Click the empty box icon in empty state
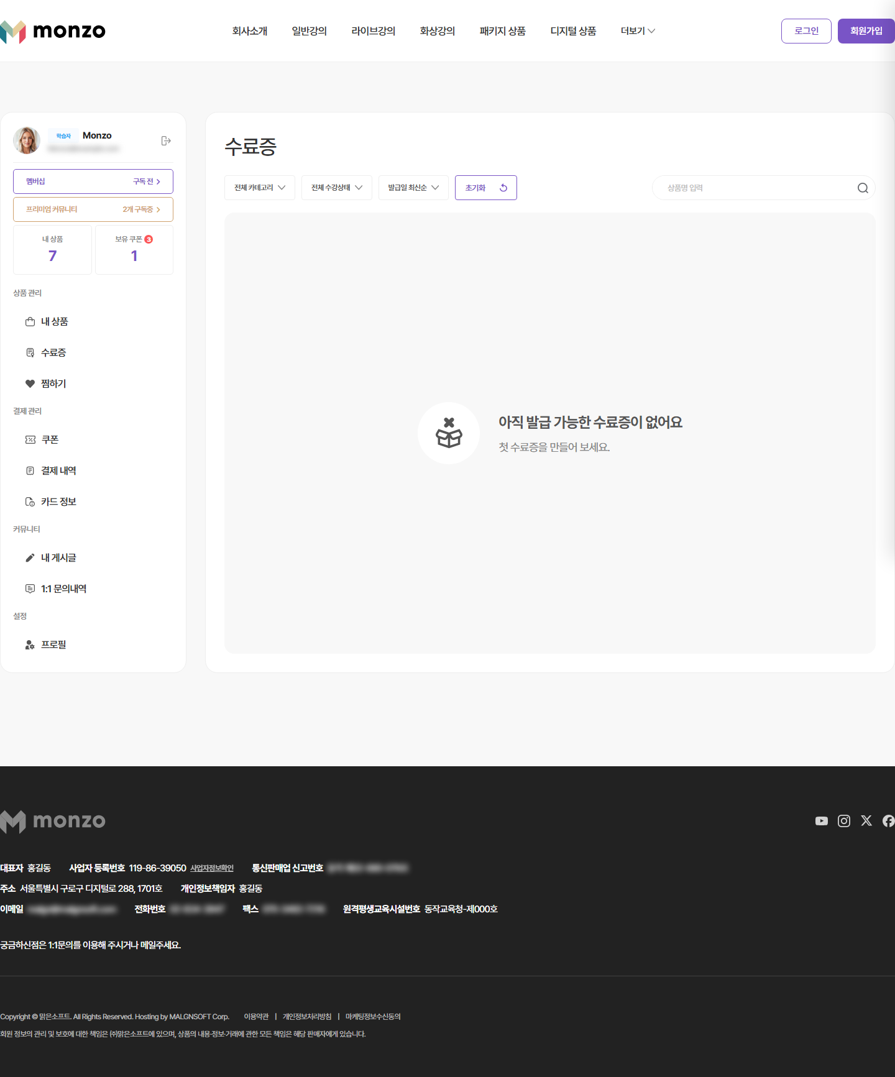Screen dimensions: 895x1077 coord(449,433)
